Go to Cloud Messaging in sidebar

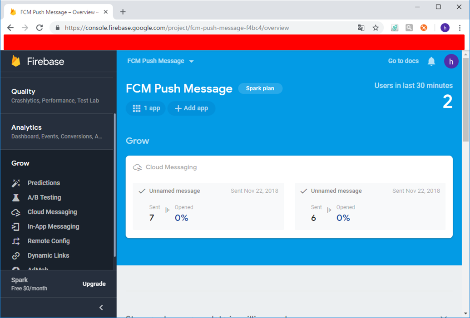(52, 212)
